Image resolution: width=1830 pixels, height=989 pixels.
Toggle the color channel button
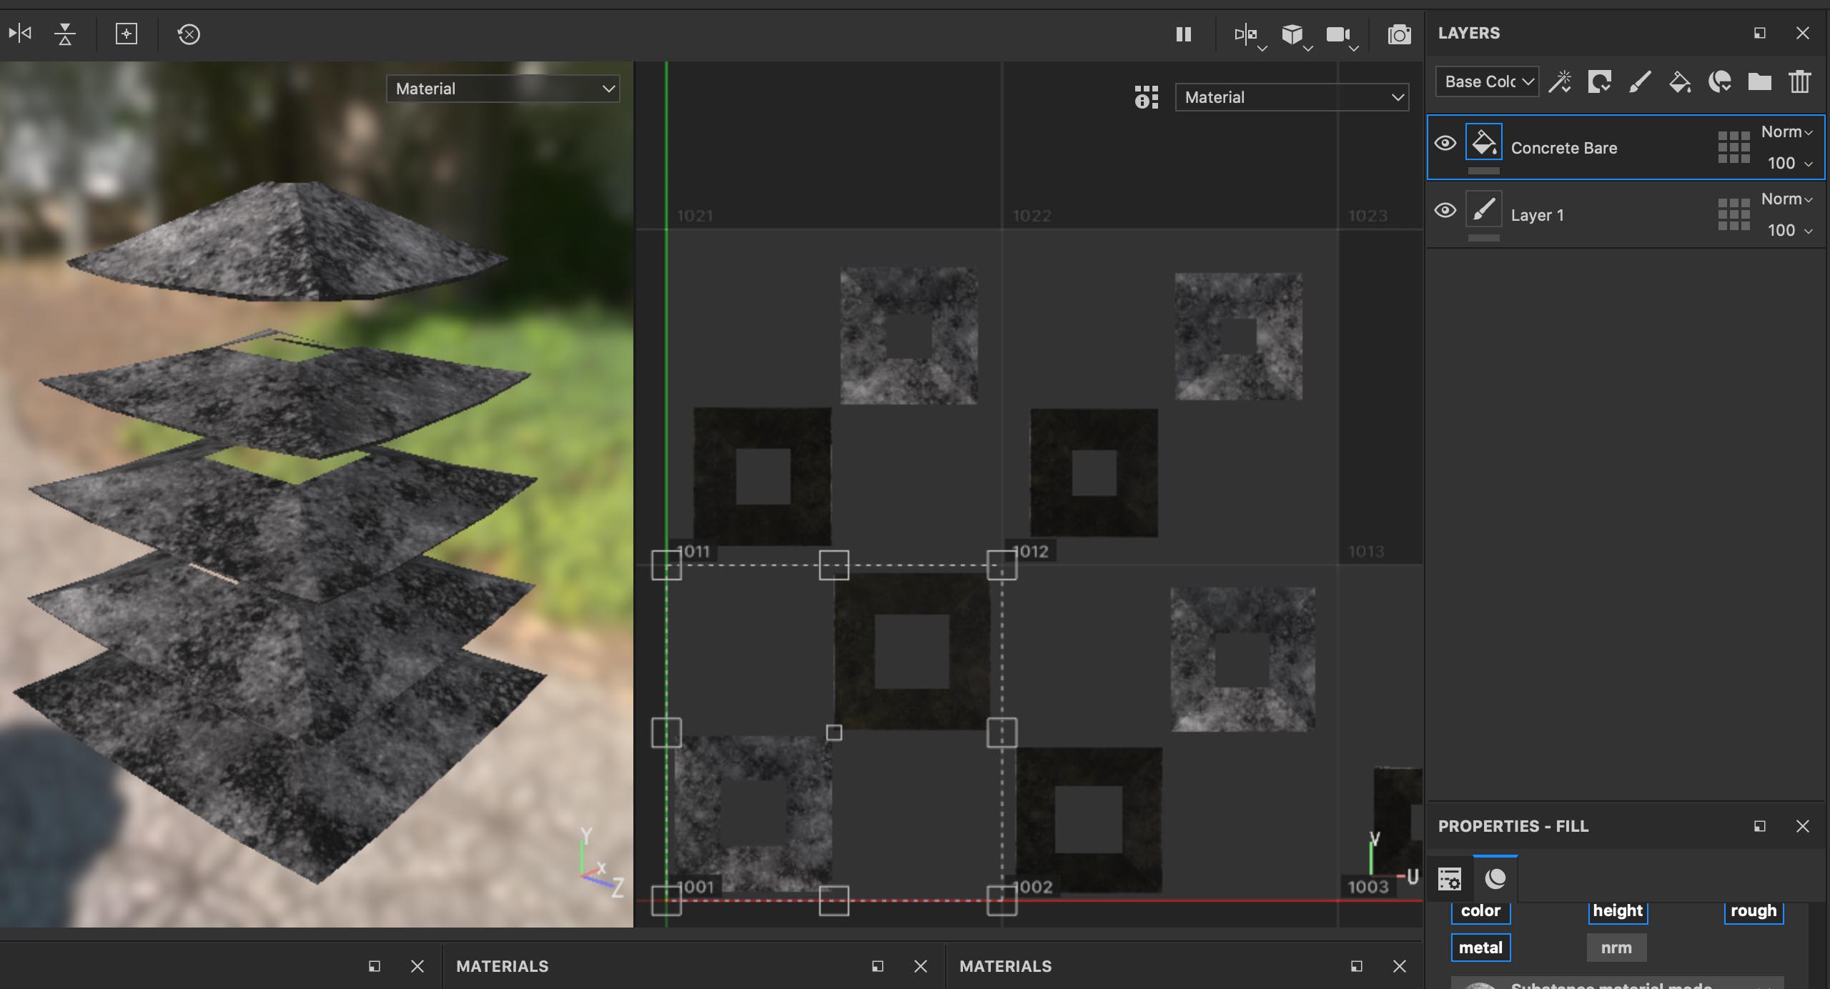click(x=1480, y=911)
